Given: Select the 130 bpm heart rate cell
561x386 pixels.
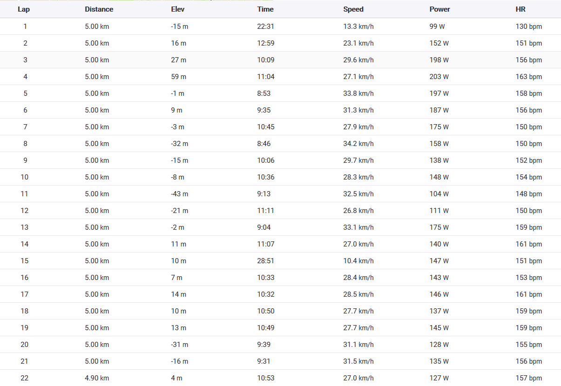Looking at the screenshot, I should 528,27.
